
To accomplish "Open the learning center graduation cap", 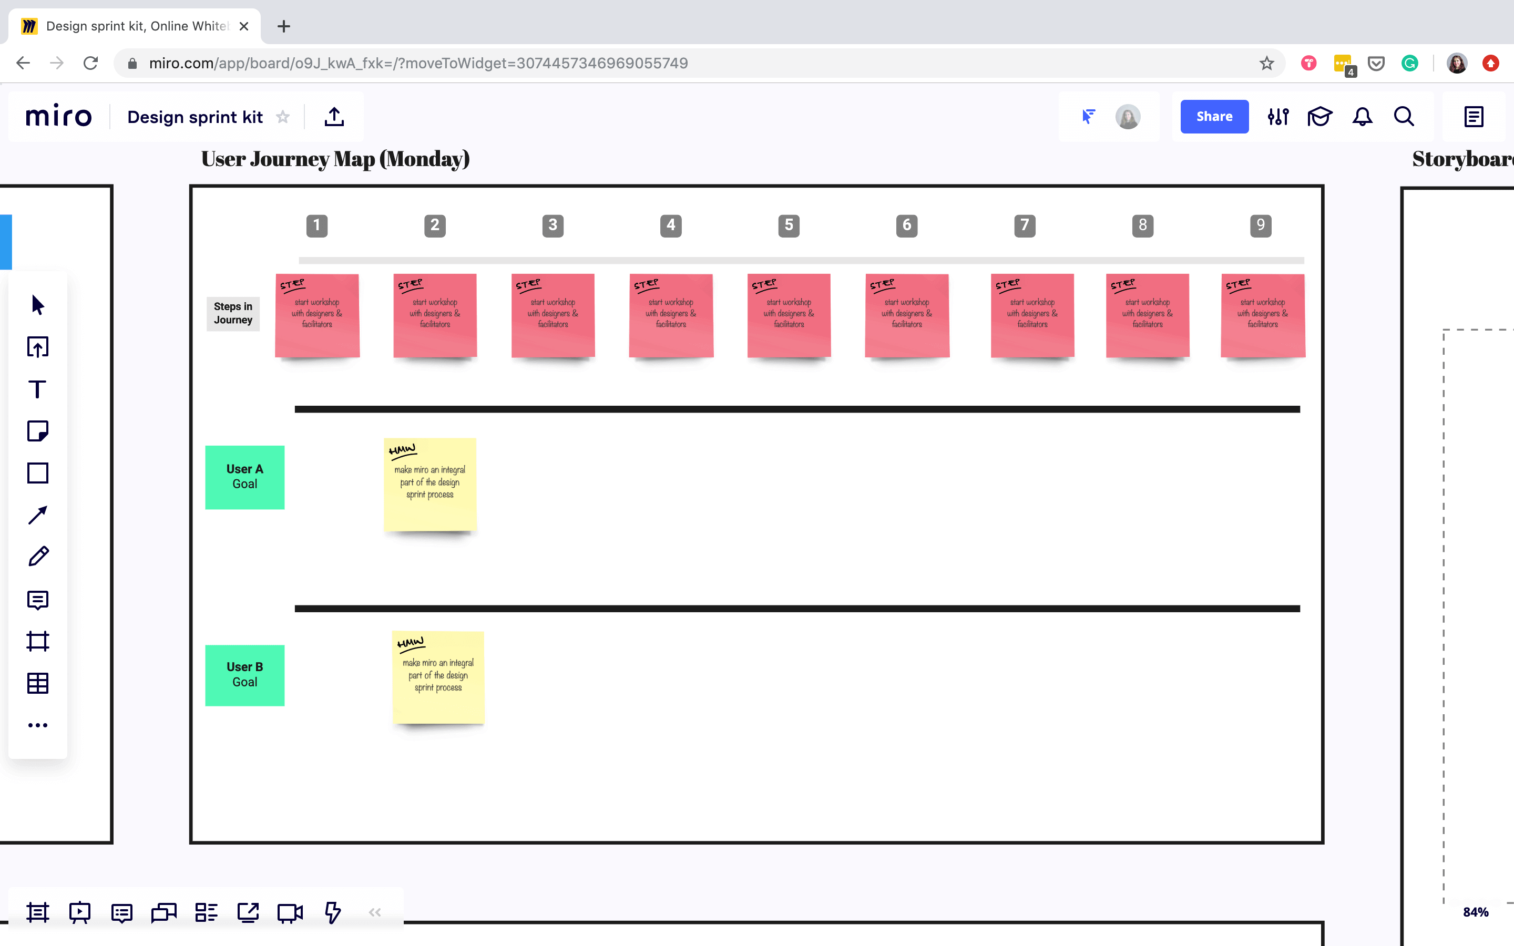I will click(x=1320, y=116).
